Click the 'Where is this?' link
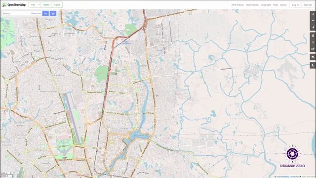The height and width of the screenshot is (178, 316). [x=36, y=13]
